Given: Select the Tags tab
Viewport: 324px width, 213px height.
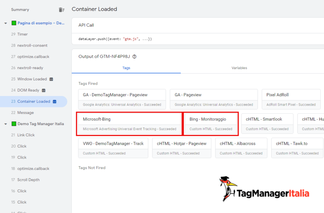Looking at the screenshot, I should 126,68.
